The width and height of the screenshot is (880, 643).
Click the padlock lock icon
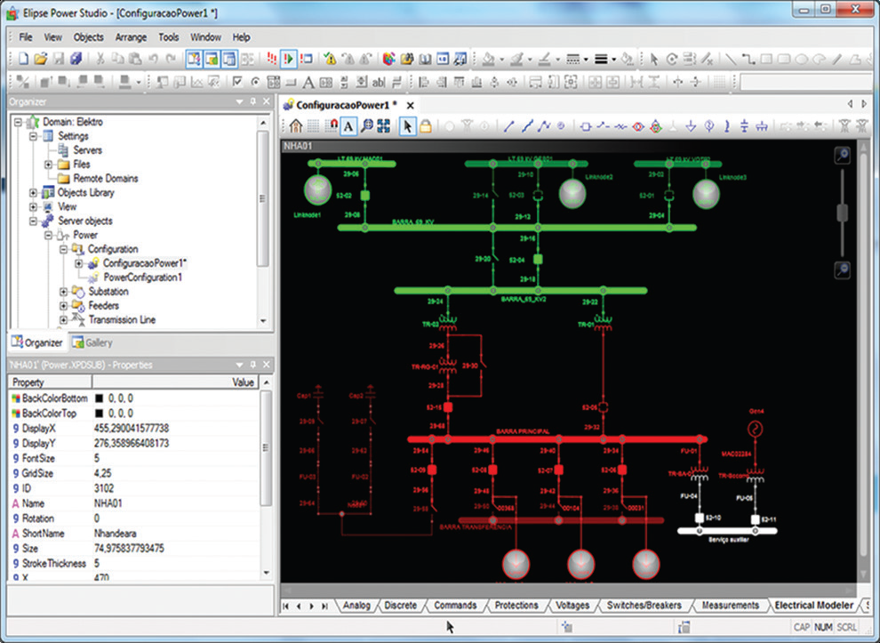(426, 125)
